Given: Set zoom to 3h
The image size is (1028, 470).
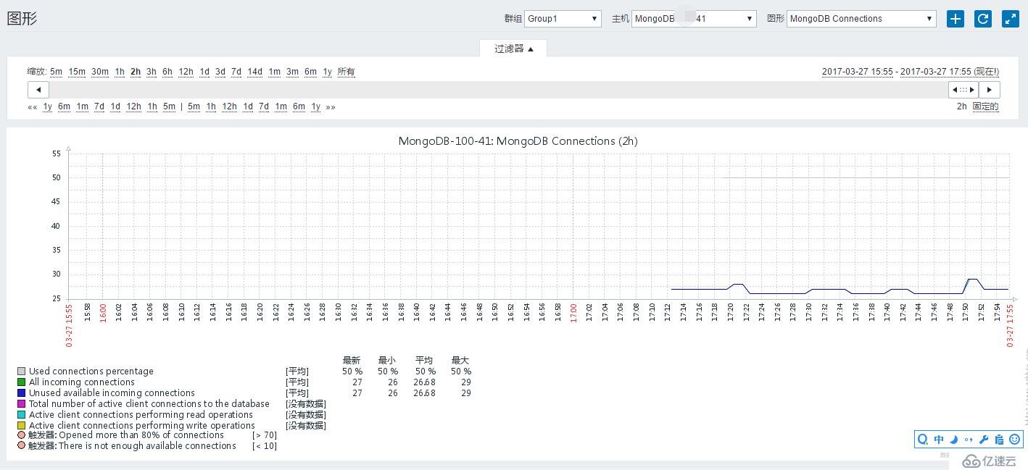Looking at the screenshot, I should (x=152, y=72).
